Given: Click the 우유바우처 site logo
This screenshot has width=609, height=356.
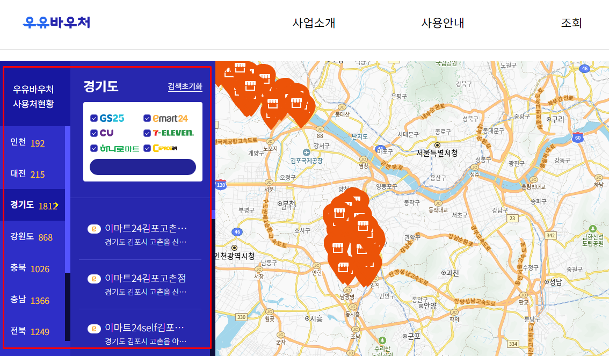Looking at the screenshot, I should coord(56,21).
